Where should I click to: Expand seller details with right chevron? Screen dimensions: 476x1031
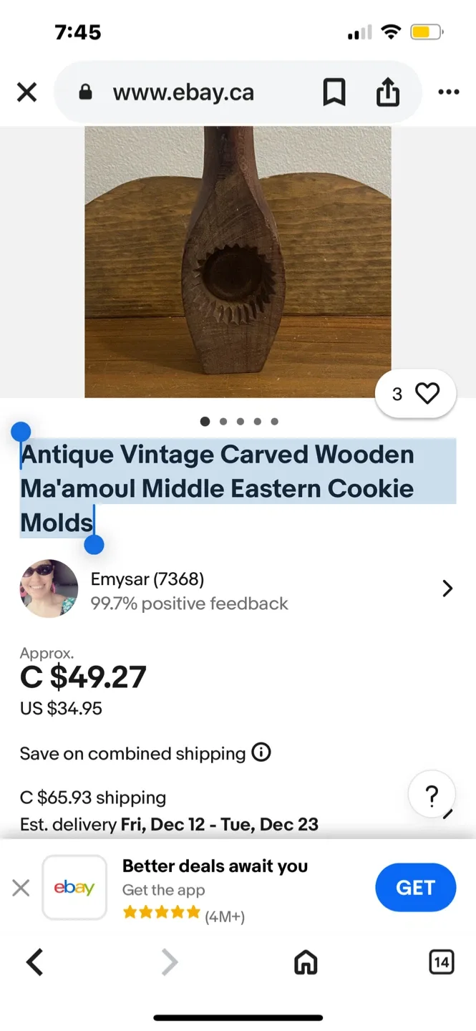447,588
